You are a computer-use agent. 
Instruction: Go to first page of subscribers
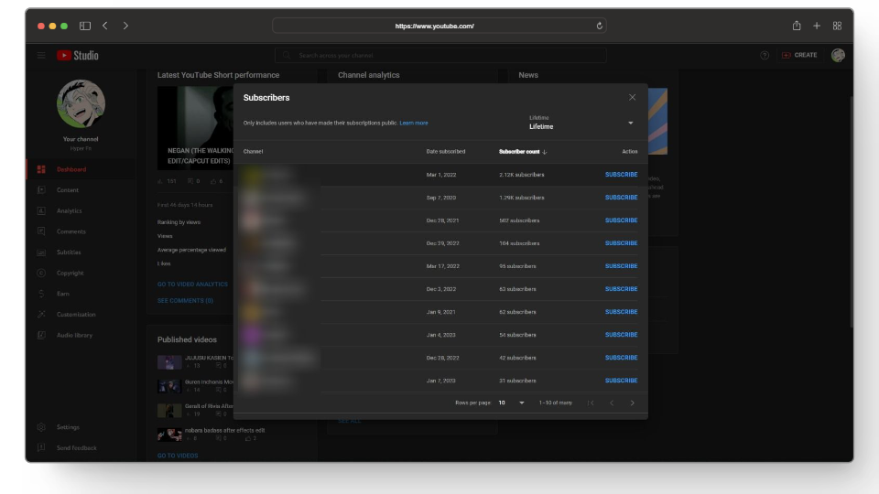click(x=591, y=403)
